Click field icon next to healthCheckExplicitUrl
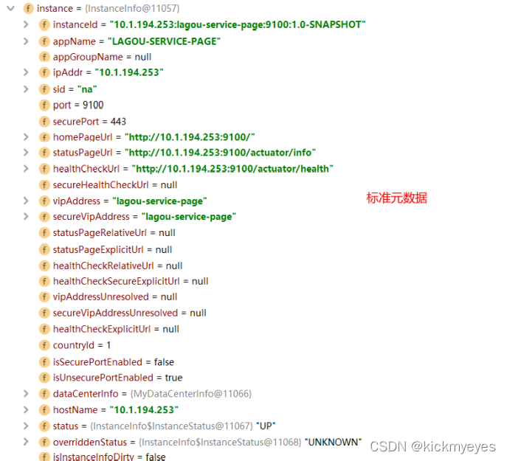Image resolution: width=507 pixels, height=461 pixels. pyautogui.click(x=44, y=329)
